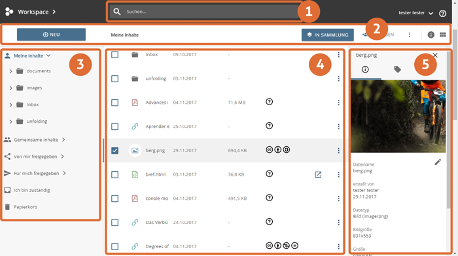Open the help question mark icon
Viewport: 458px width, 256px height.
(442, 13)
